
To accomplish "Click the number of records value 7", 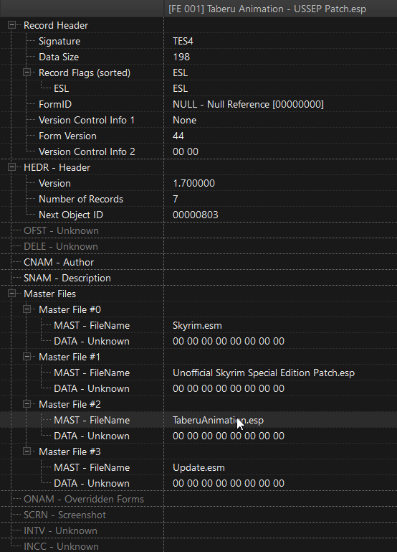I will (176, 199).
